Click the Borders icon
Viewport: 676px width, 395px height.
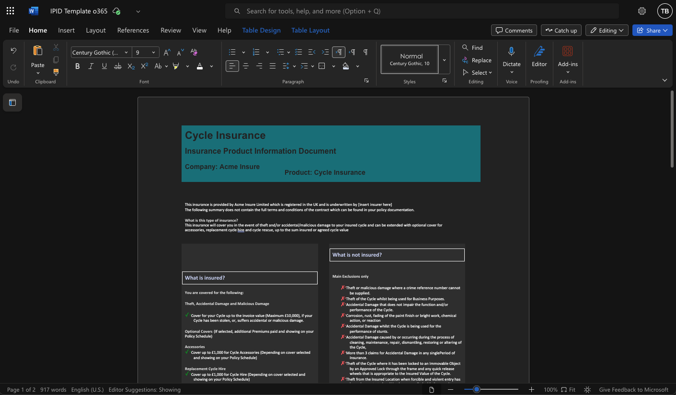coord(322,66)
